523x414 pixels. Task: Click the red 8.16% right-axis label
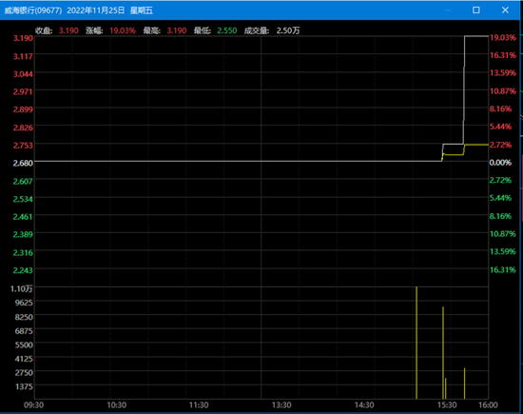click(x=500, y=108)
